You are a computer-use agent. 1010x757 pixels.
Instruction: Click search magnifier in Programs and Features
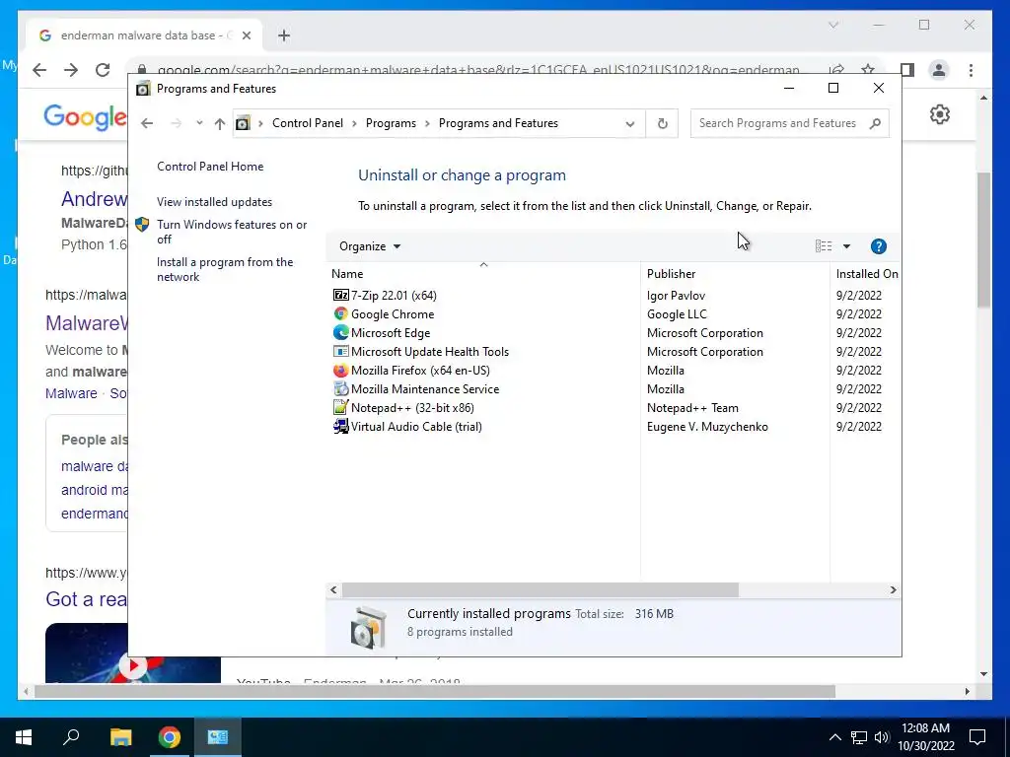coord(875,123)
